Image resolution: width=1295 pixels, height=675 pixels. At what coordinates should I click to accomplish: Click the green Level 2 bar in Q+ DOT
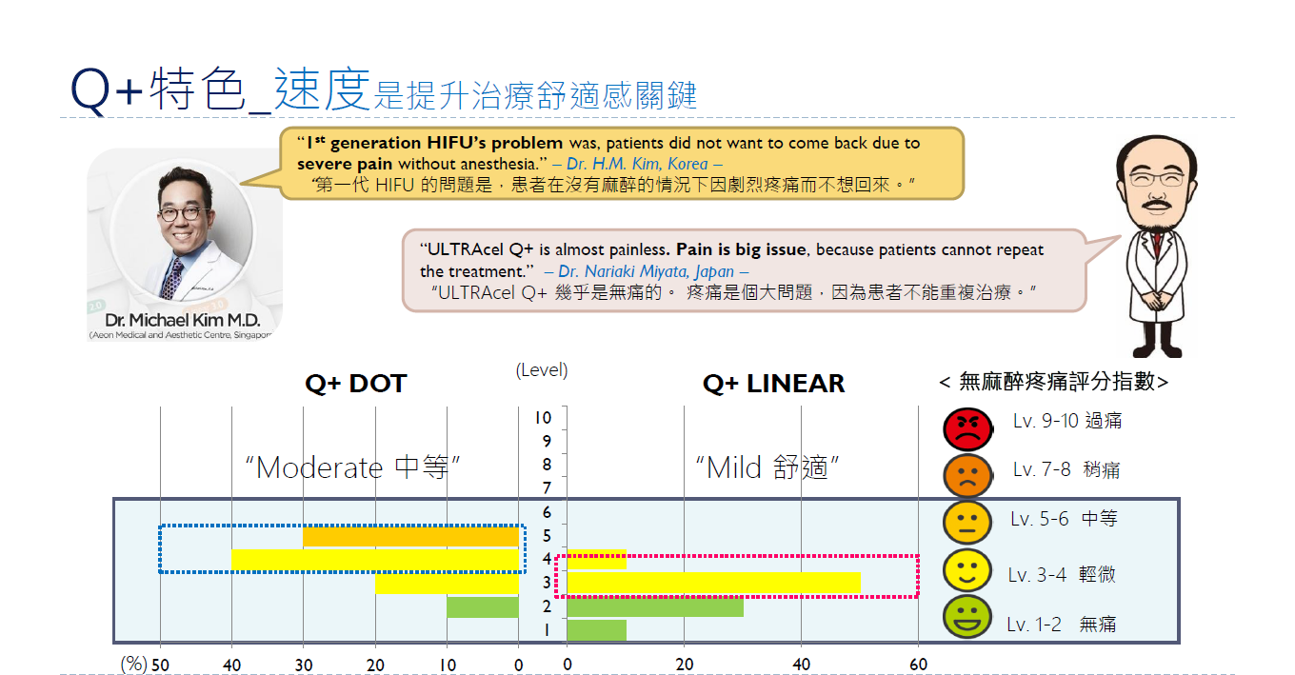[483, 606]
